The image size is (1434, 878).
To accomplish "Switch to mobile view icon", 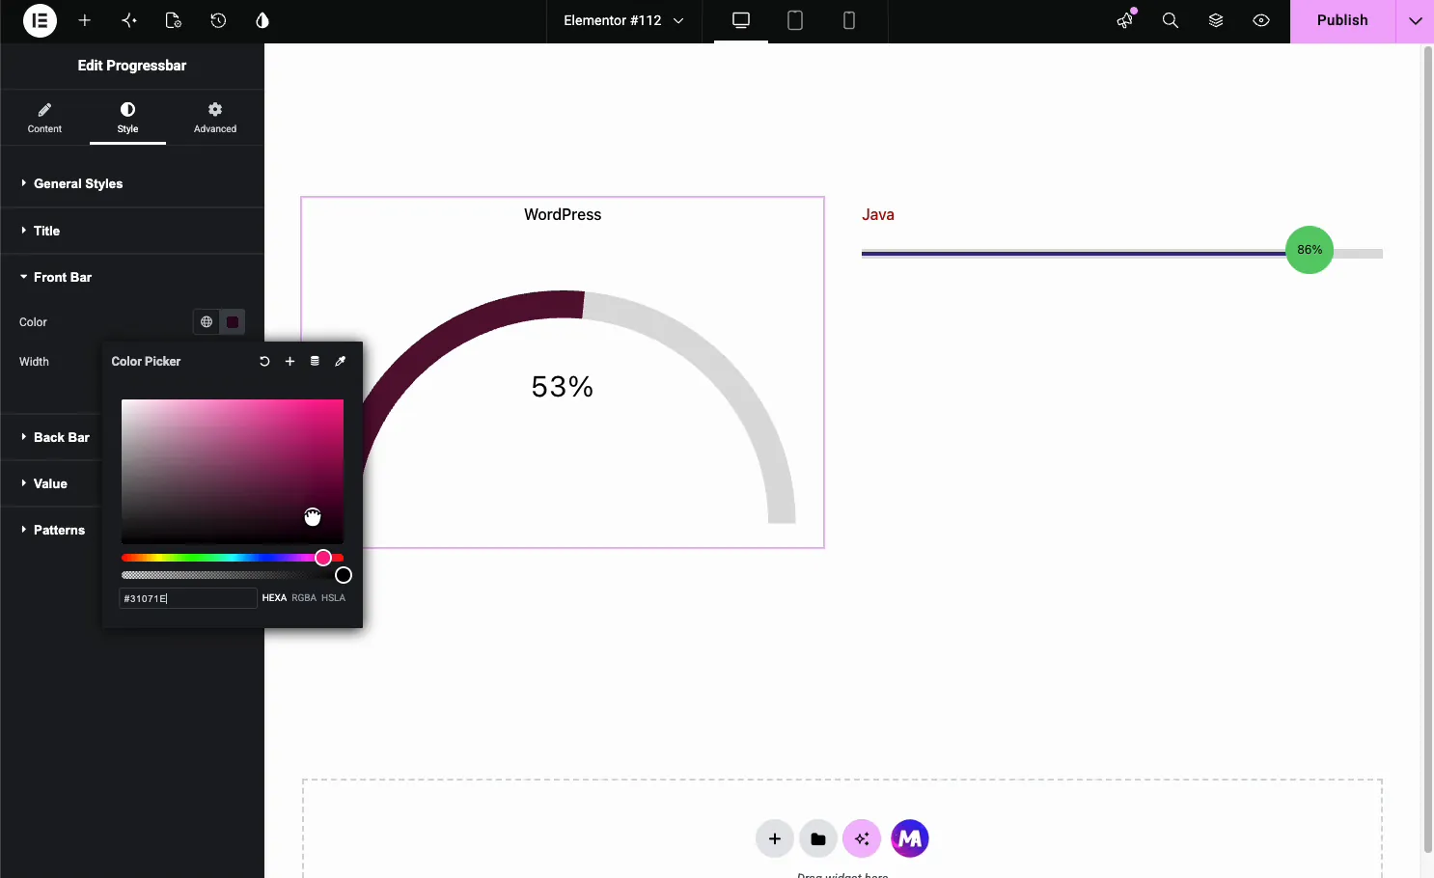I will click(849, 20).
